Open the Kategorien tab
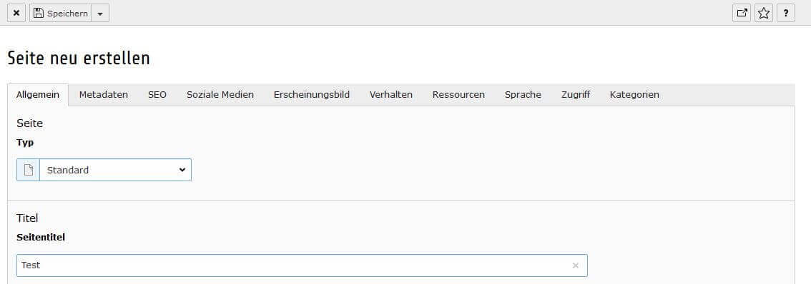 [634, 95]
